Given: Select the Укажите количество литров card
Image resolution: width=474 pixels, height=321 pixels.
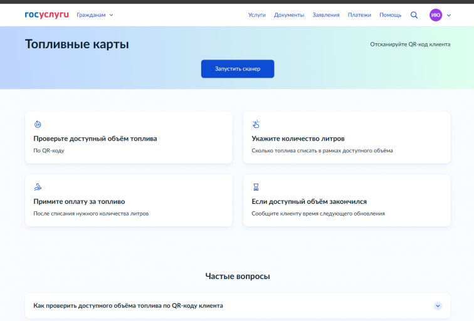Looking at the screenshot, I should 347,137.
